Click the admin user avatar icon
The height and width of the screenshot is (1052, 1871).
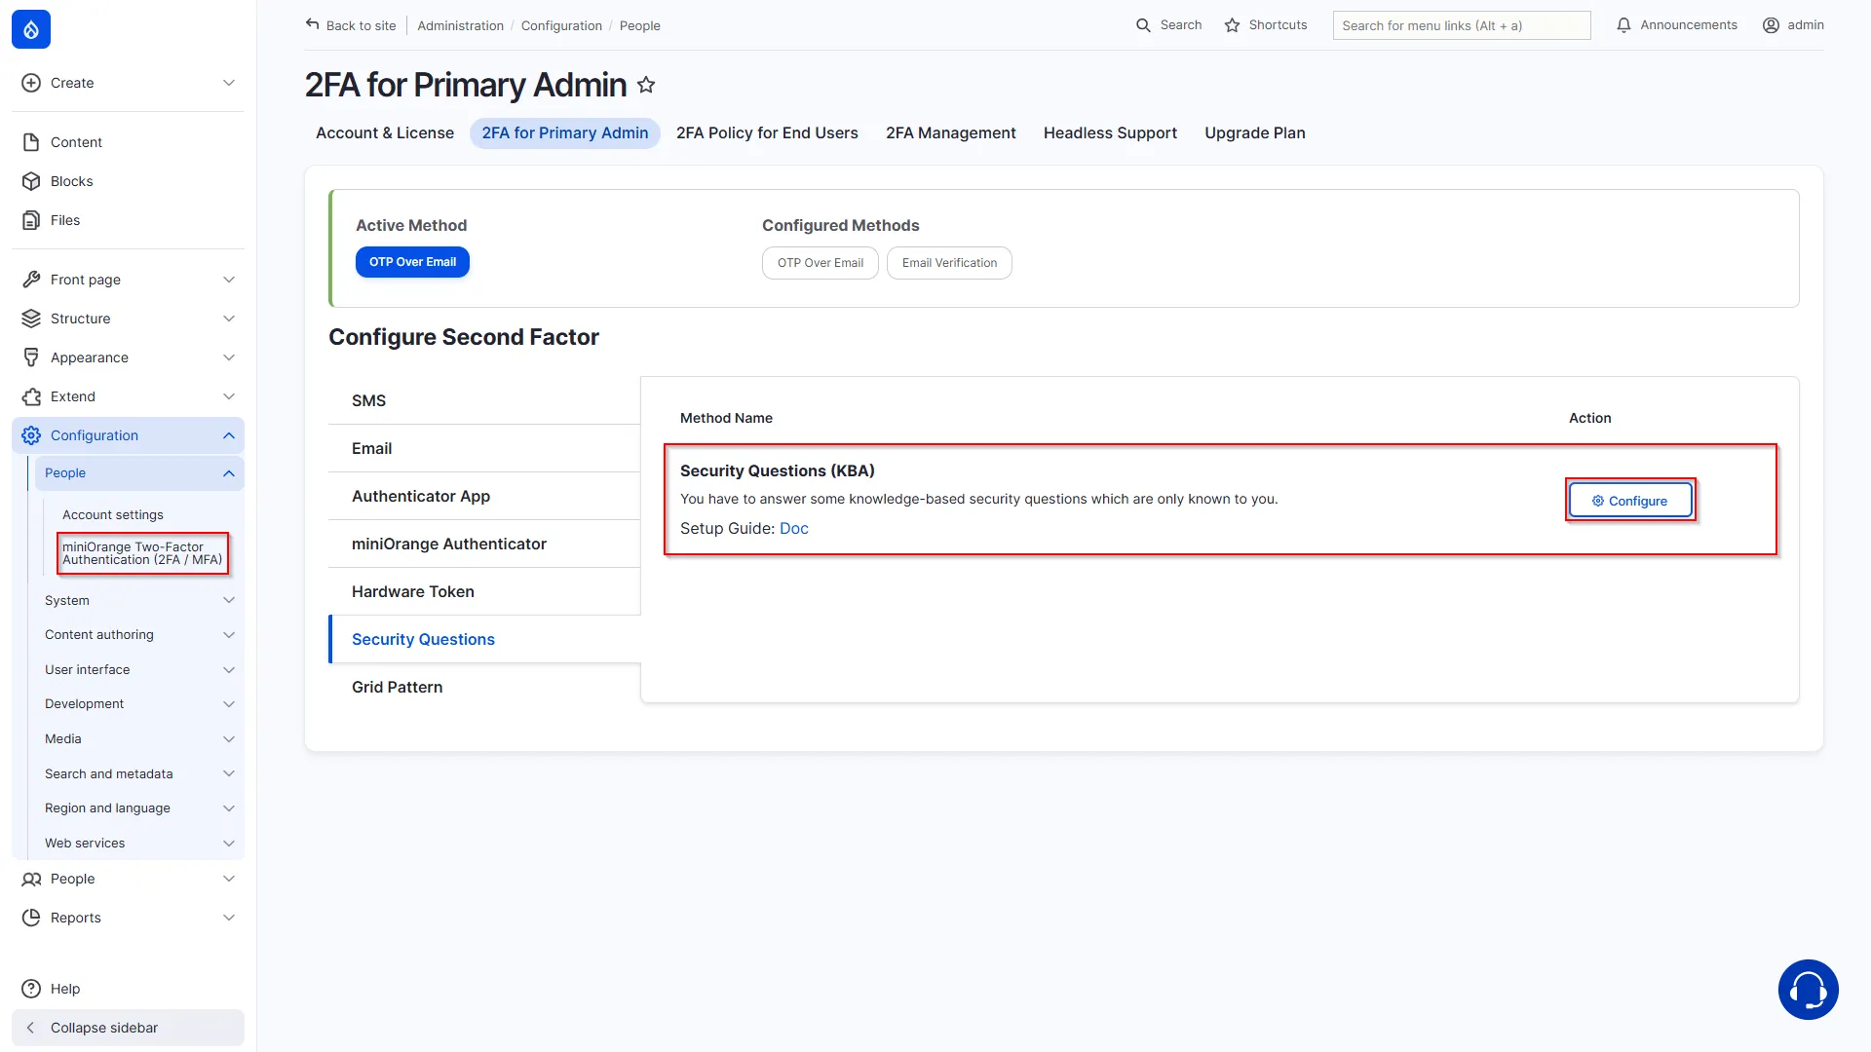click(x=1771, y=25)
